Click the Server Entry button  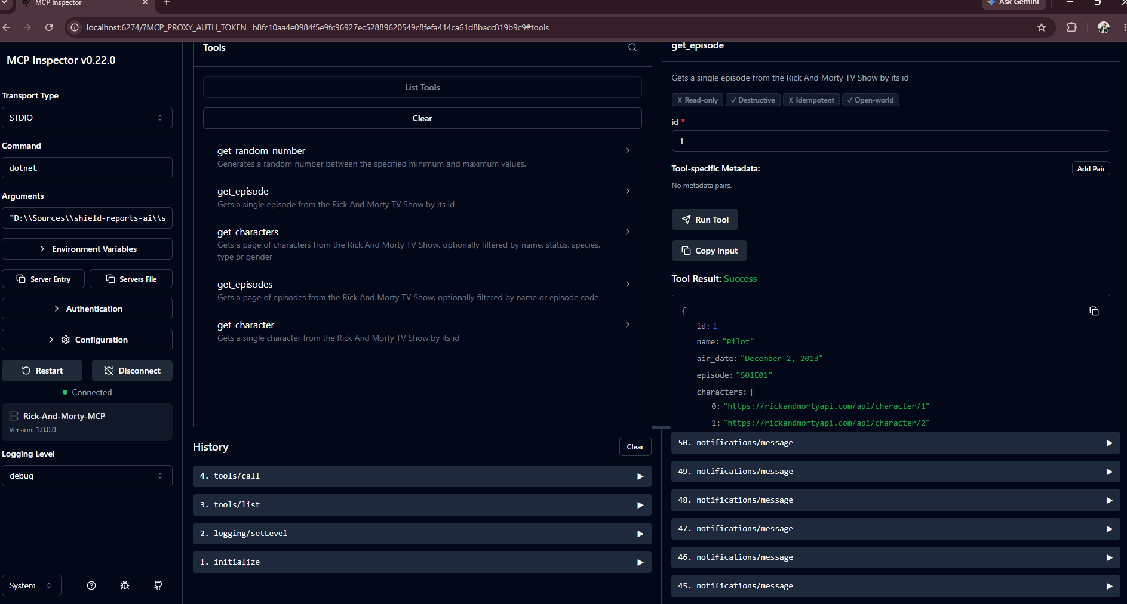[x=44, y=279]
